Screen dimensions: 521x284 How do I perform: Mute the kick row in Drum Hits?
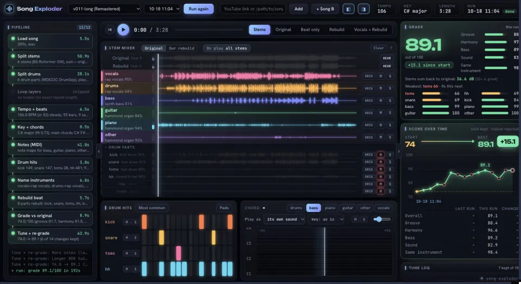click(x=126, y=222)
